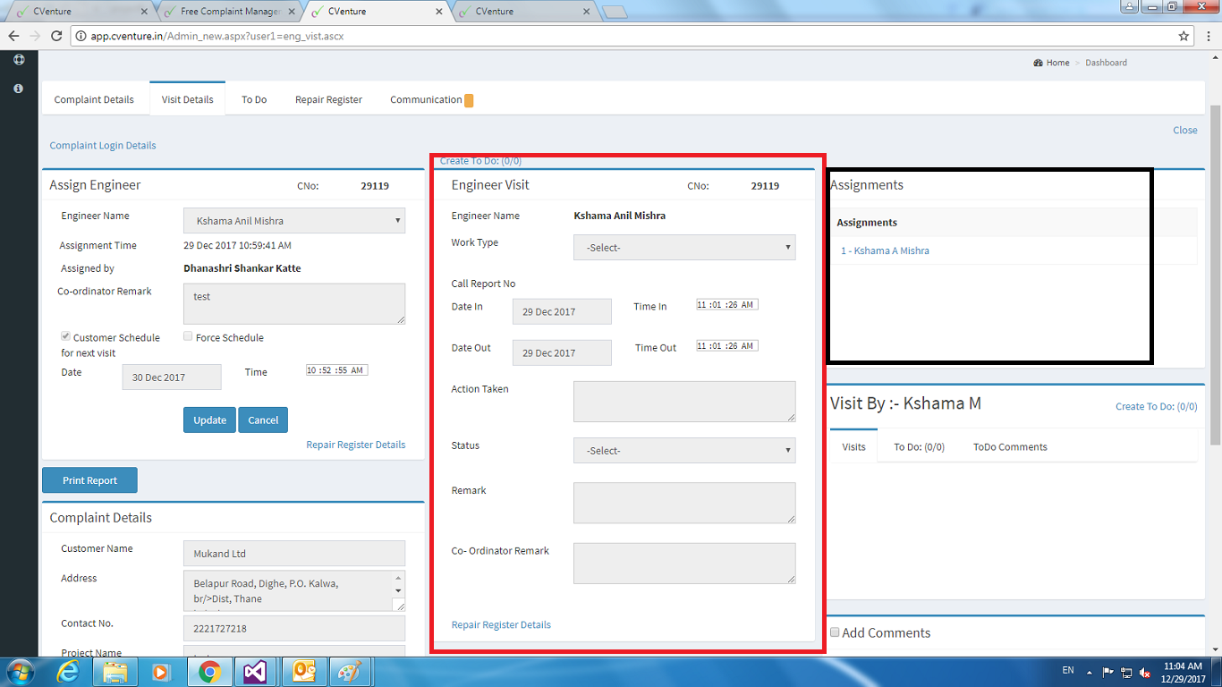1222x687 pixels.
Task: Click the lifebuoy support icon in sidebar
Action: point(19,60)
